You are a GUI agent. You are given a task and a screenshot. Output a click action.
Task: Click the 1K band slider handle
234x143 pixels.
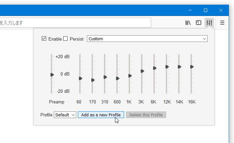[x=130, y=76]
